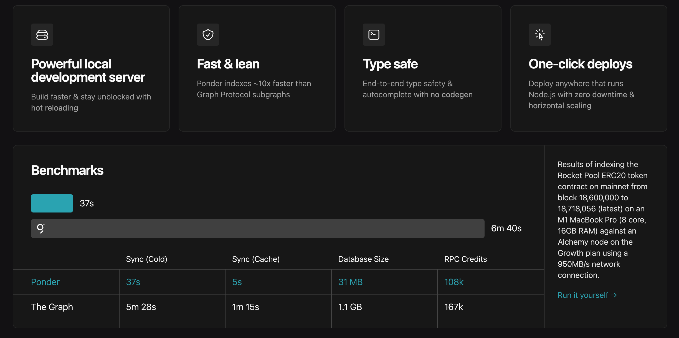Click the 'Benchmarks' heading
679x338 pixels.
coord(67,170)
